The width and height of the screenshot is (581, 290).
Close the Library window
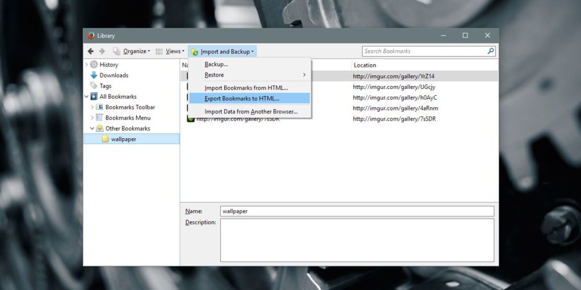tap(487, 36)
